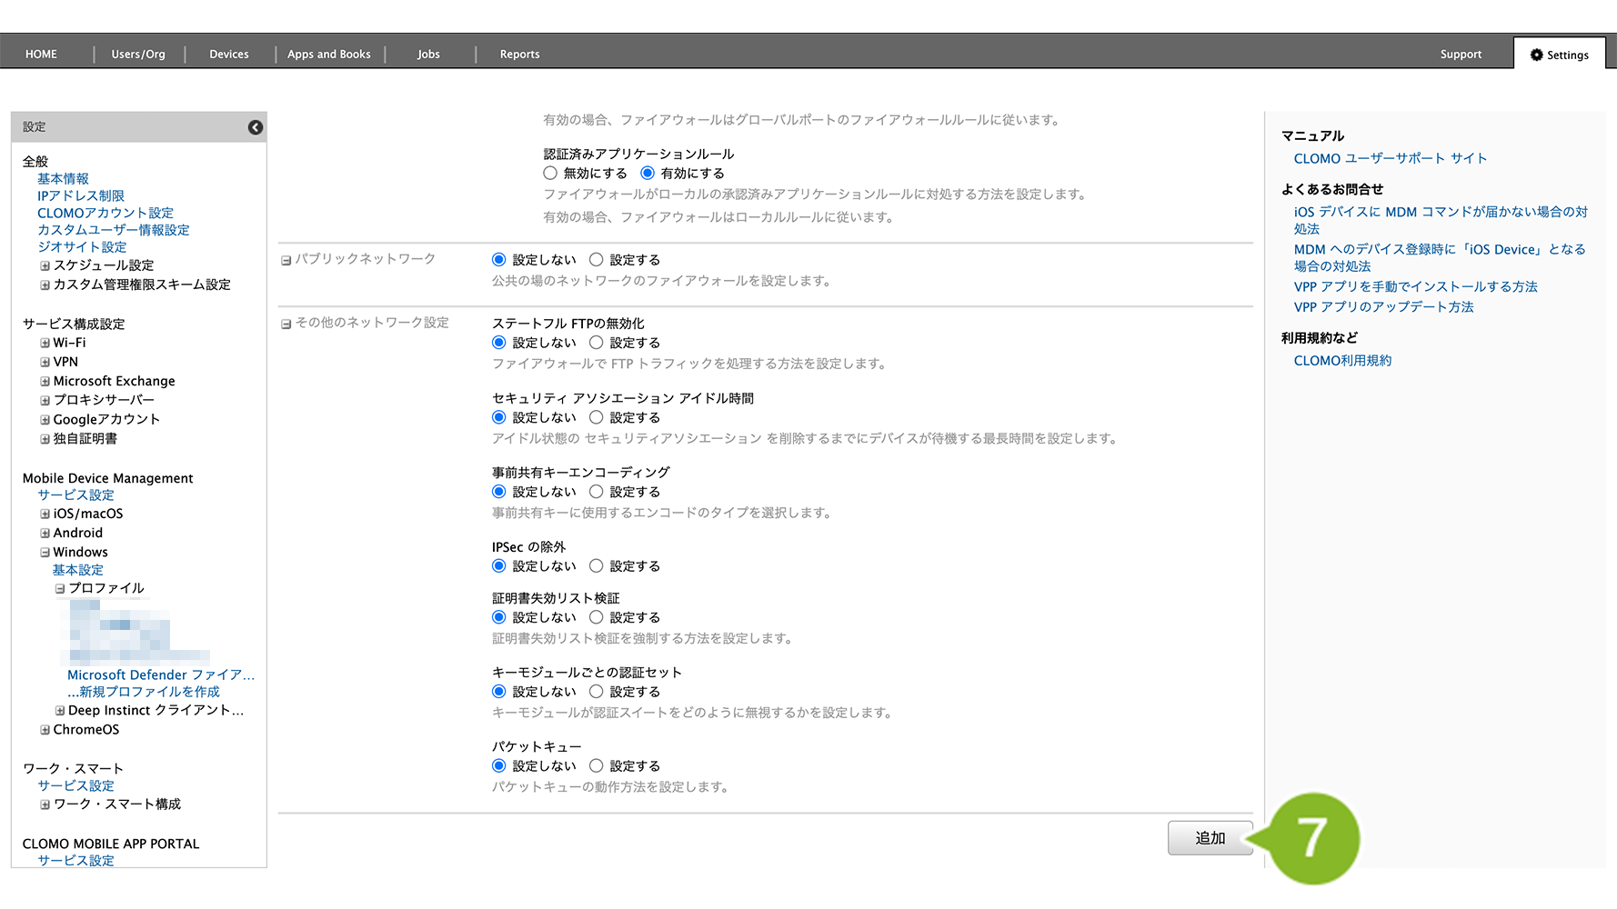Collapse the プロファイル minus icon
The height and width of the screenshot is (909, 1617).
coord(60,588)
